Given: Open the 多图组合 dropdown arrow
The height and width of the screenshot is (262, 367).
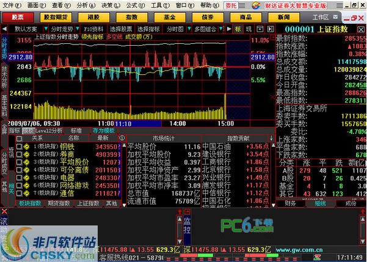Looking at the screenshot, I should click(x=220, y=29).
